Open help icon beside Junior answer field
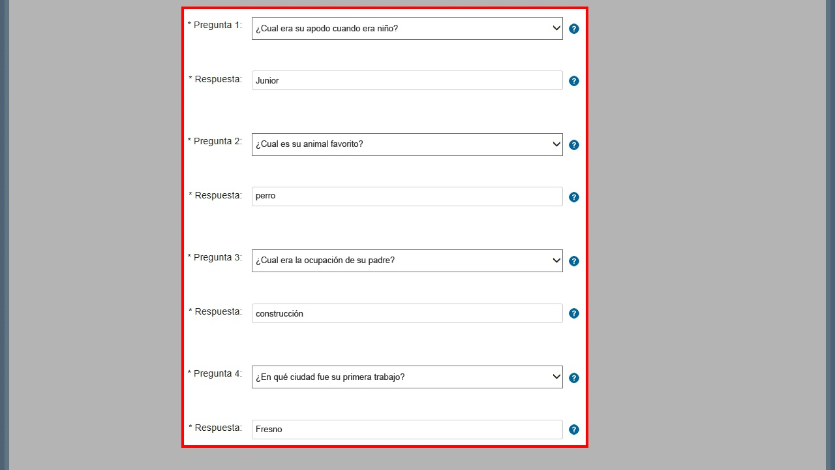This screenshot has height=470, width=835. [x=574, y=81]
